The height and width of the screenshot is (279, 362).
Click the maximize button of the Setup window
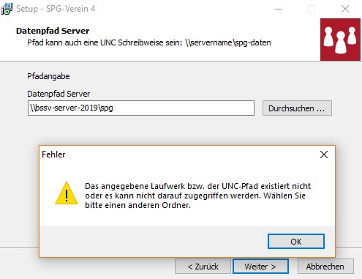(312, 9)
